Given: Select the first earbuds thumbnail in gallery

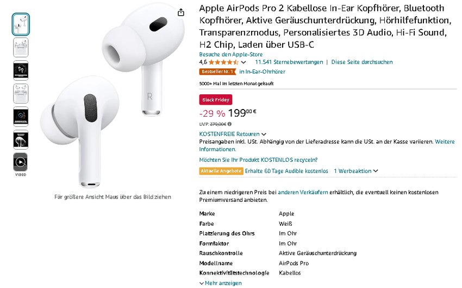Looking at the screenshot, I should click(x=21, y=24).
